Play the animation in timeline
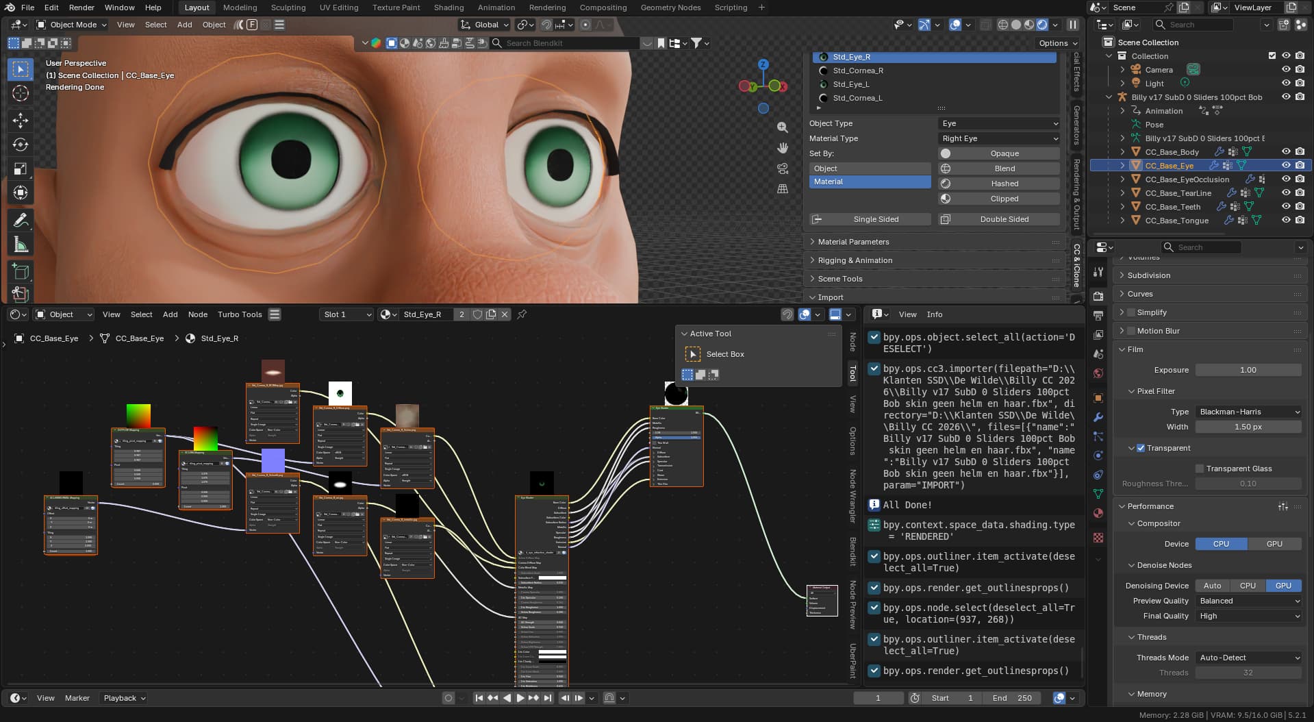The width and height of the screenshot is (1314, 722). point(520,698)
